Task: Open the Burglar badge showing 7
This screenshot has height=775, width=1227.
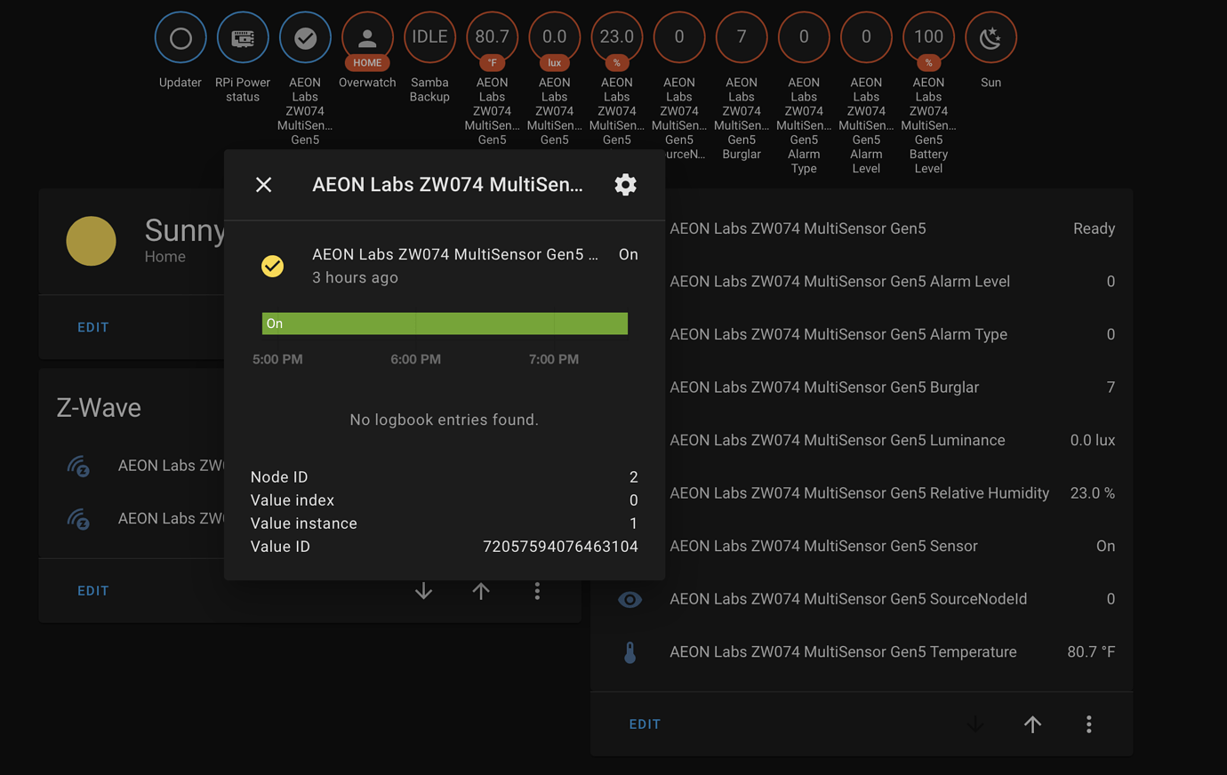Action: pyautogui.click(x=742, y=38)
